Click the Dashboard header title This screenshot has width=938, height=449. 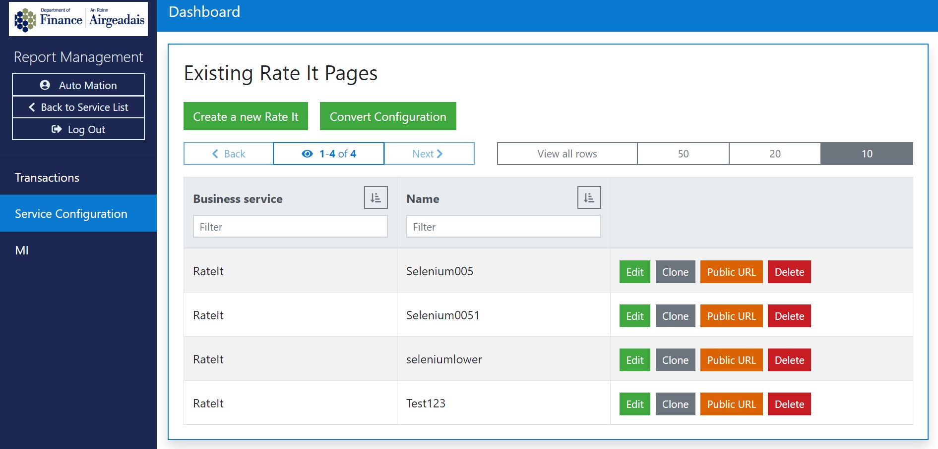(204, 11)
